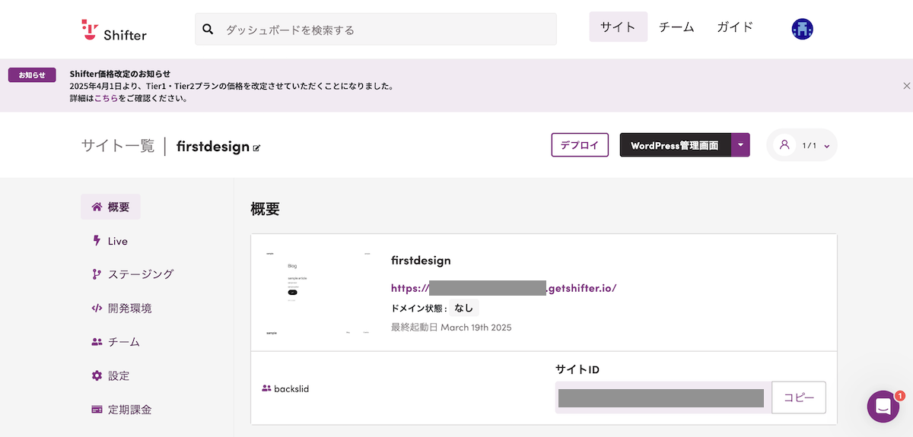Open the user avatar profile menu

pyautogui.click(x=802, y=30)
